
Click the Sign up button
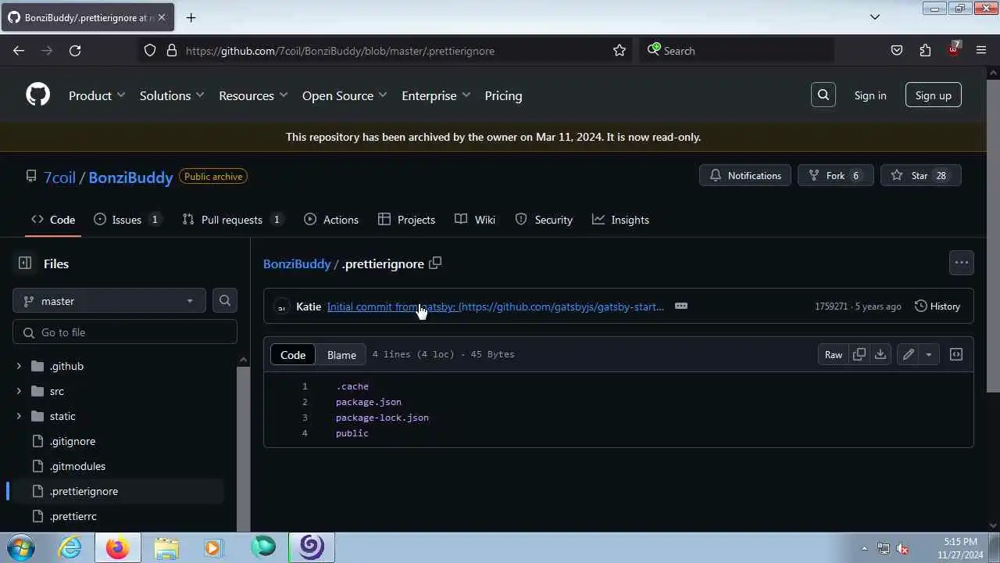934,95
